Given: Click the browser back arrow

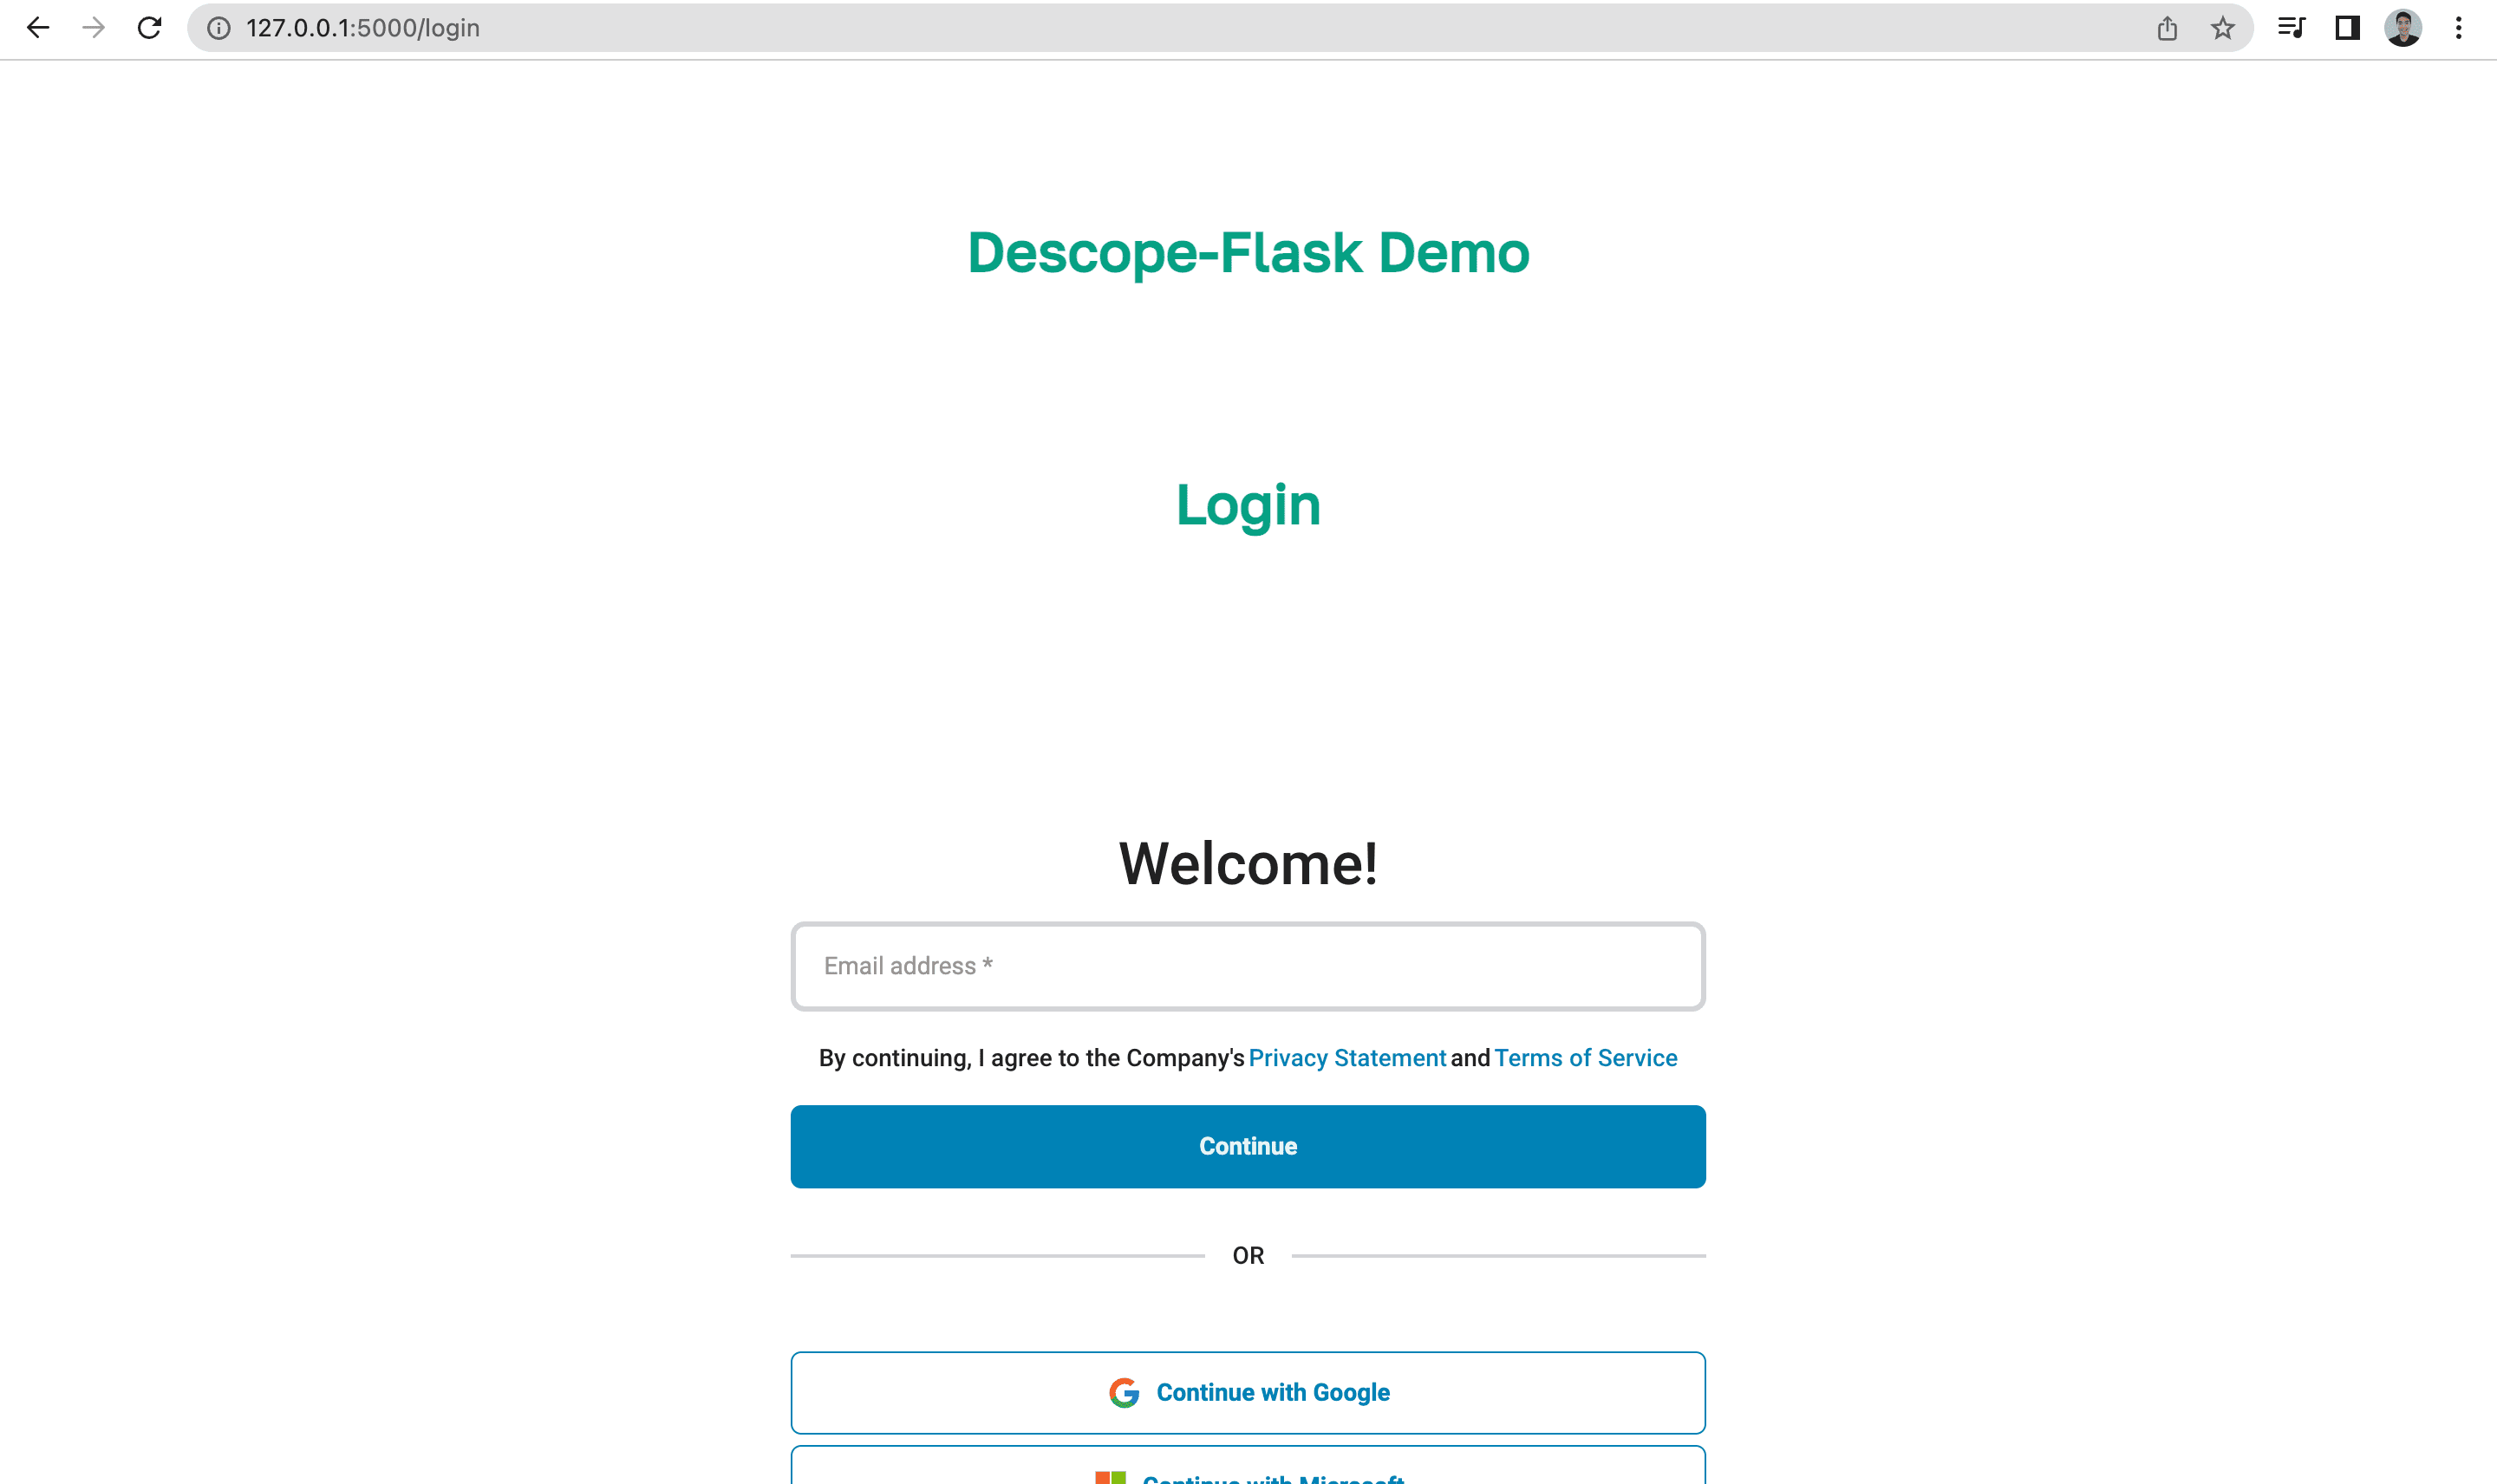Looking at the screenshot, I should pos(38,28).
